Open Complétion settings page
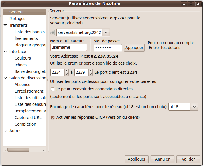 [25, 124]
